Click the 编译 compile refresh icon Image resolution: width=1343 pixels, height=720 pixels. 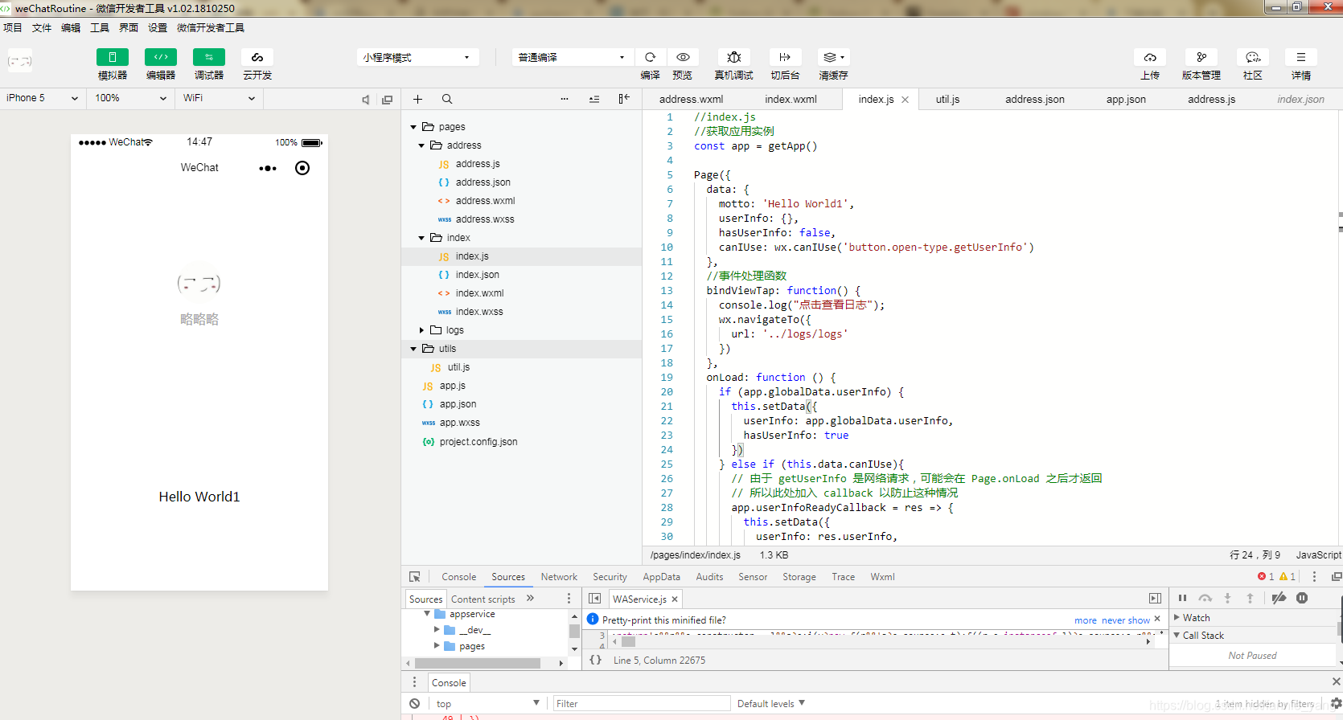(x=651, y=57)
